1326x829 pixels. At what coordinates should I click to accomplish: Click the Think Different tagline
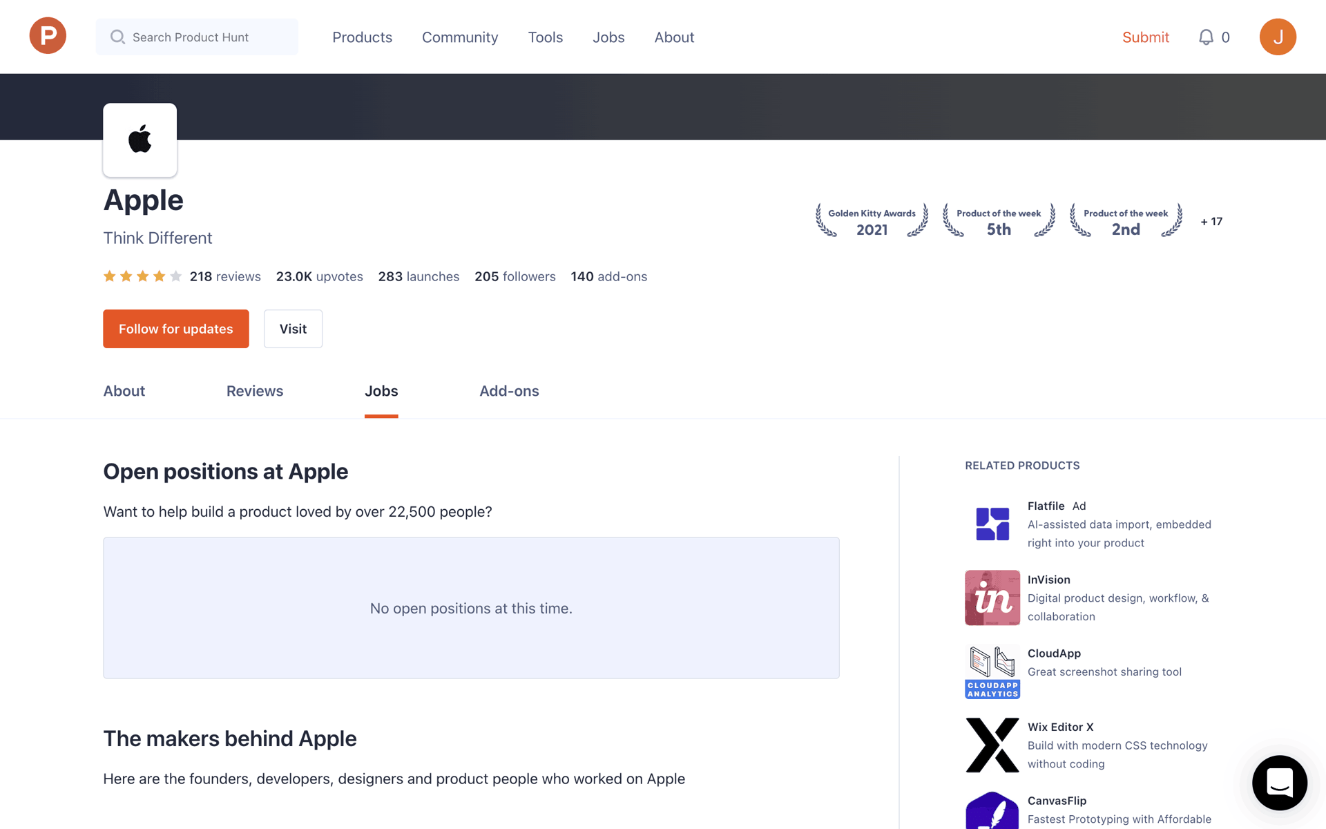pos(157,238)
